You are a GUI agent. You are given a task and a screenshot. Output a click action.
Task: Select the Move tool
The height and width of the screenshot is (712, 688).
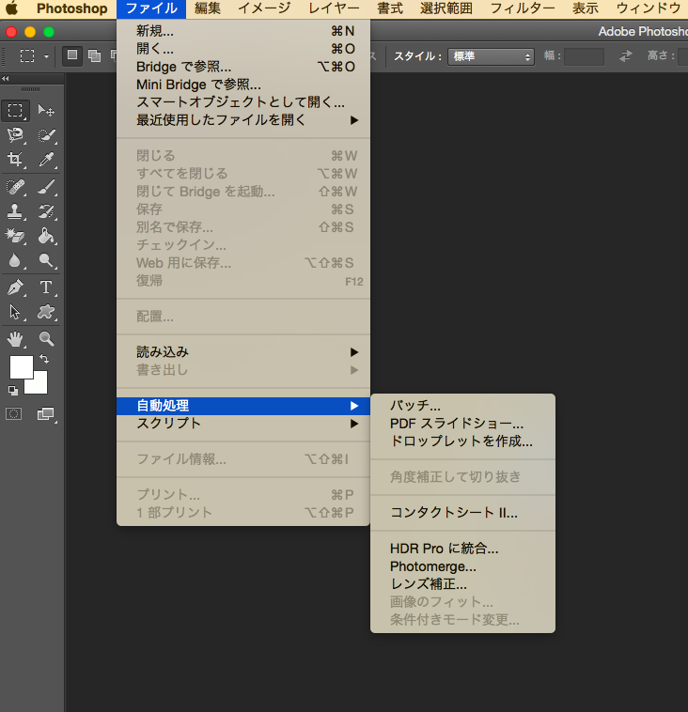pos(46,110)
